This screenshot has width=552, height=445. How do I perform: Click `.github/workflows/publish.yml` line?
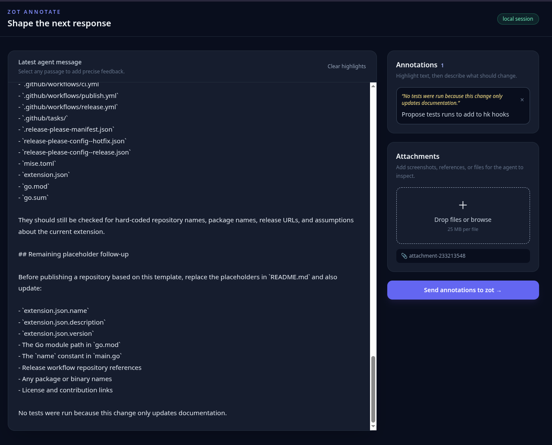[x=68, y=96]
